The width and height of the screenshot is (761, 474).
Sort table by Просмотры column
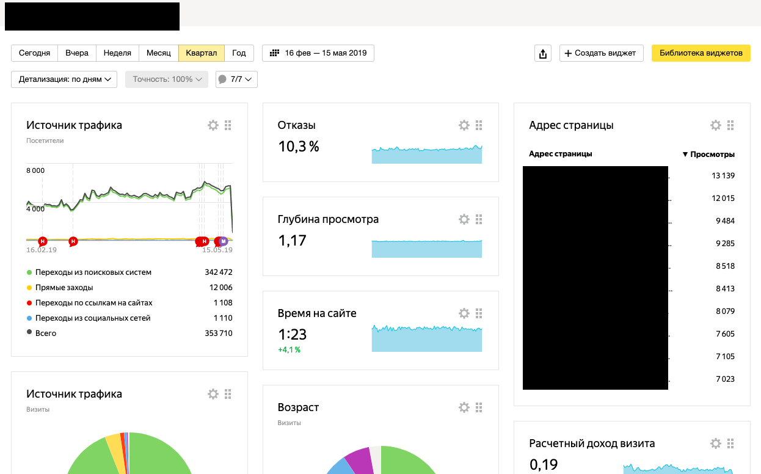tap(708, 155)
